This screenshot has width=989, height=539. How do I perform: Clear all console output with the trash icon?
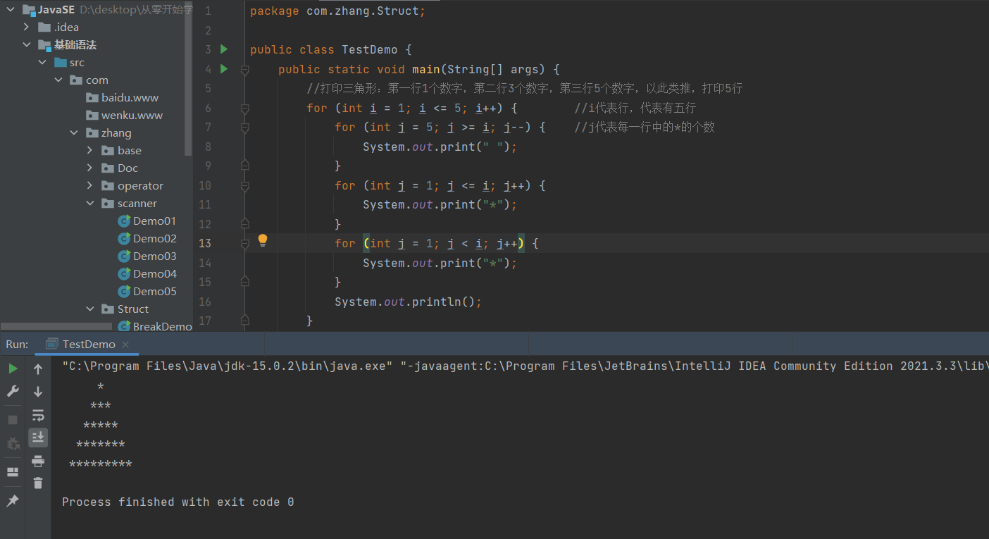(x=38, y=483)
